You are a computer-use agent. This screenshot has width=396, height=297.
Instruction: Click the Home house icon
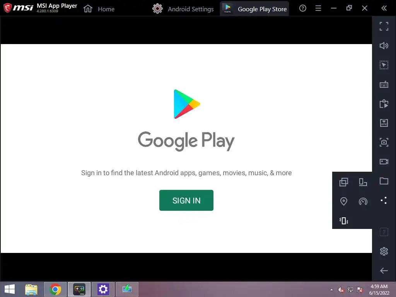pyautogui.click(x=88, y=9)
